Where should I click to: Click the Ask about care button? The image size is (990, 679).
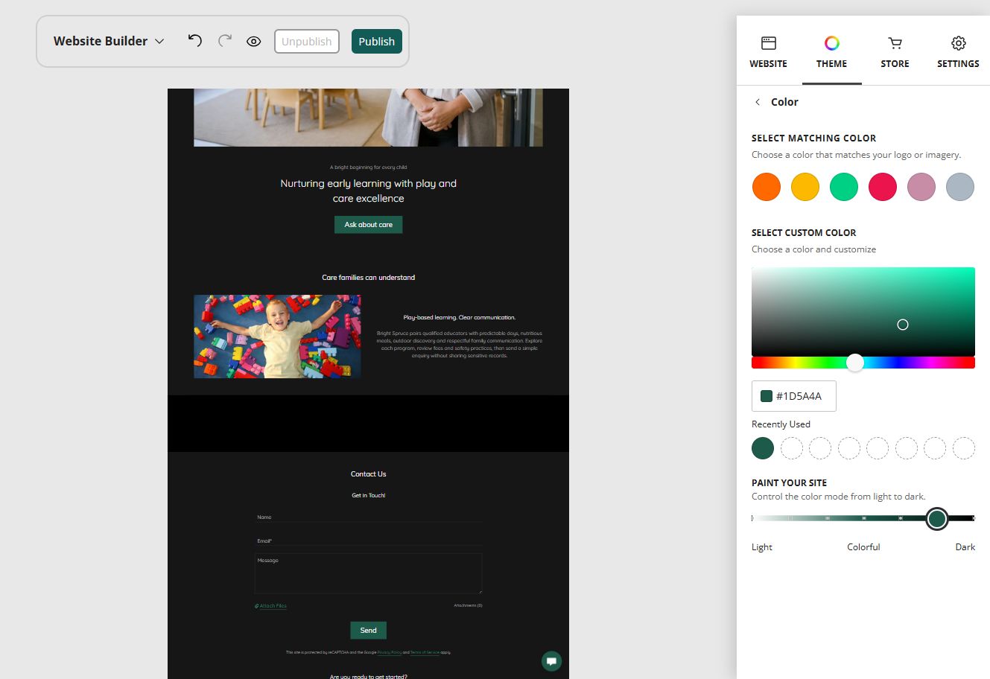368,225
